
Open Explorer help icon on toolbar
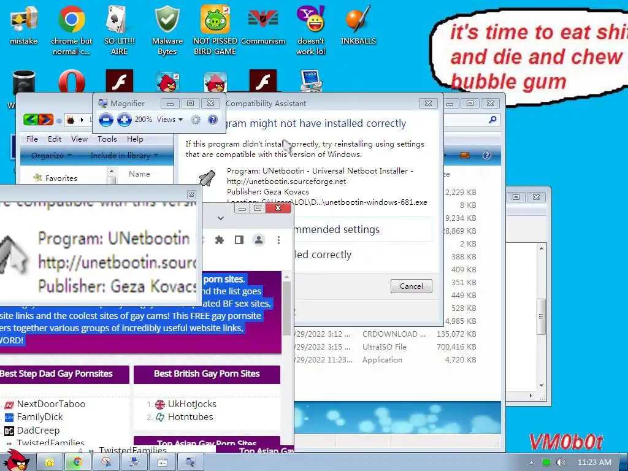(486, 155)
